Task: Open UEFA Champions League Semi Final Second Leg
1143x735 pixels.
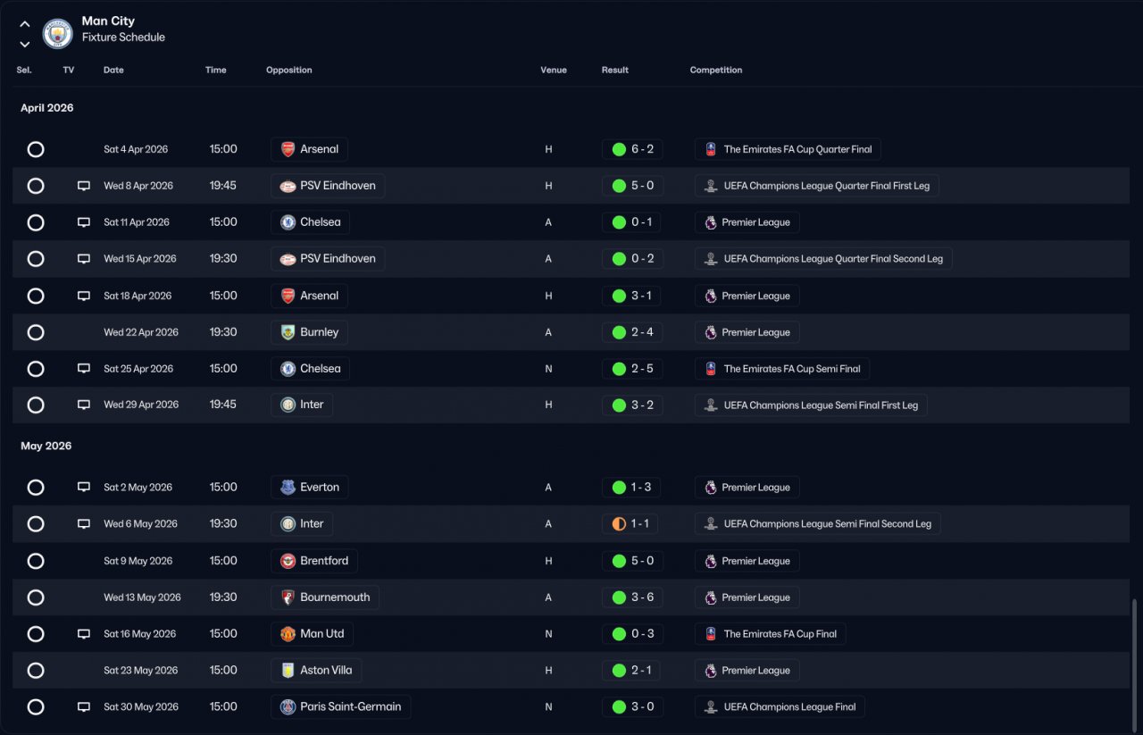Action: (817, 524)
